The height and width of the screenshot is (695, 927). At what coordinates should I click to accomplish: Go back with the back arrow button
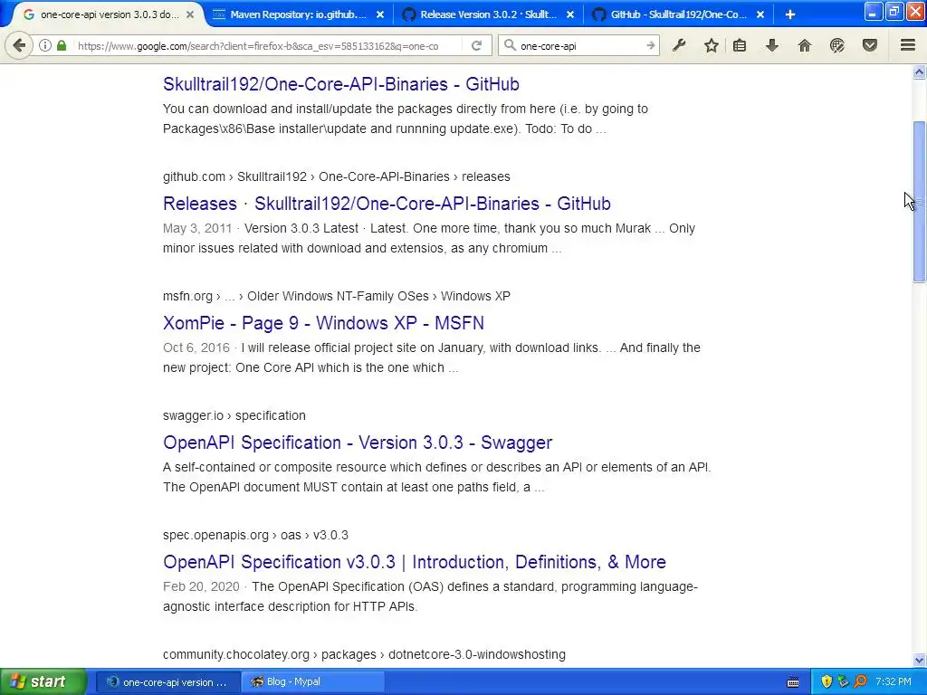click(x=19, y=45)
